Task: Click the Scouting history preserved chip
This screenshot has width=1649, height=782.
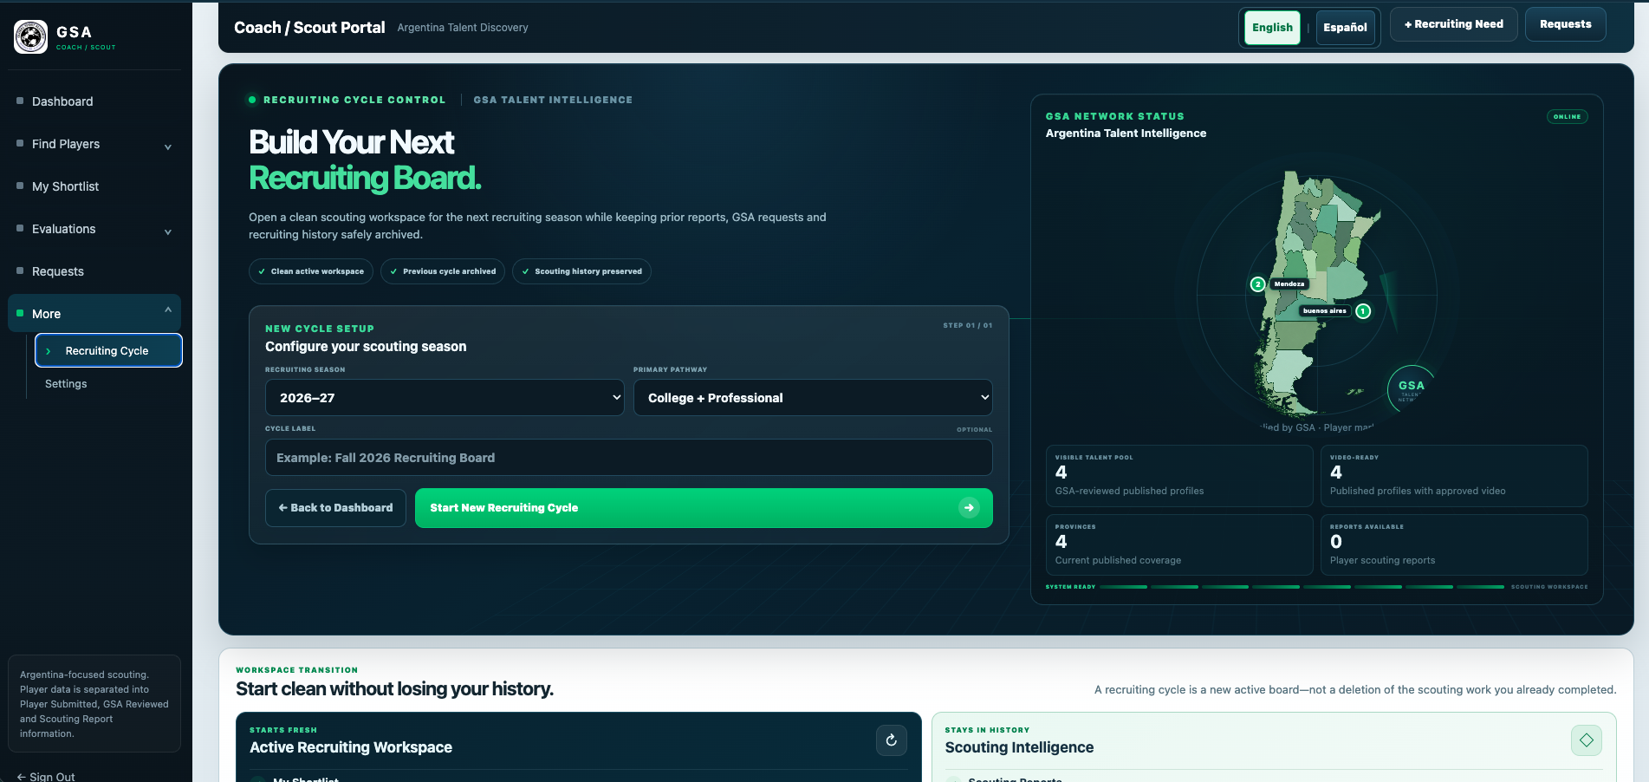Action: 581,271
